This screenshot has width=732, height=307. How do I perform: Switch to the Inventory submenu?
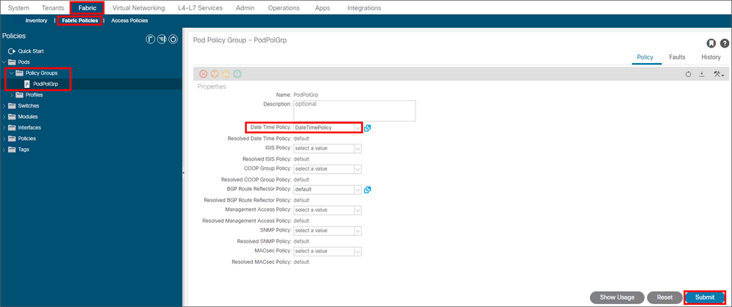pyautogui.click(x=37, y=21)
